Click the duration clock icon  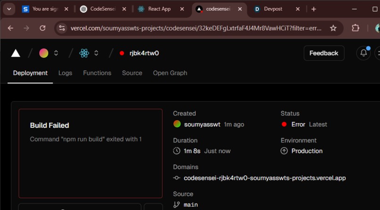177,151
